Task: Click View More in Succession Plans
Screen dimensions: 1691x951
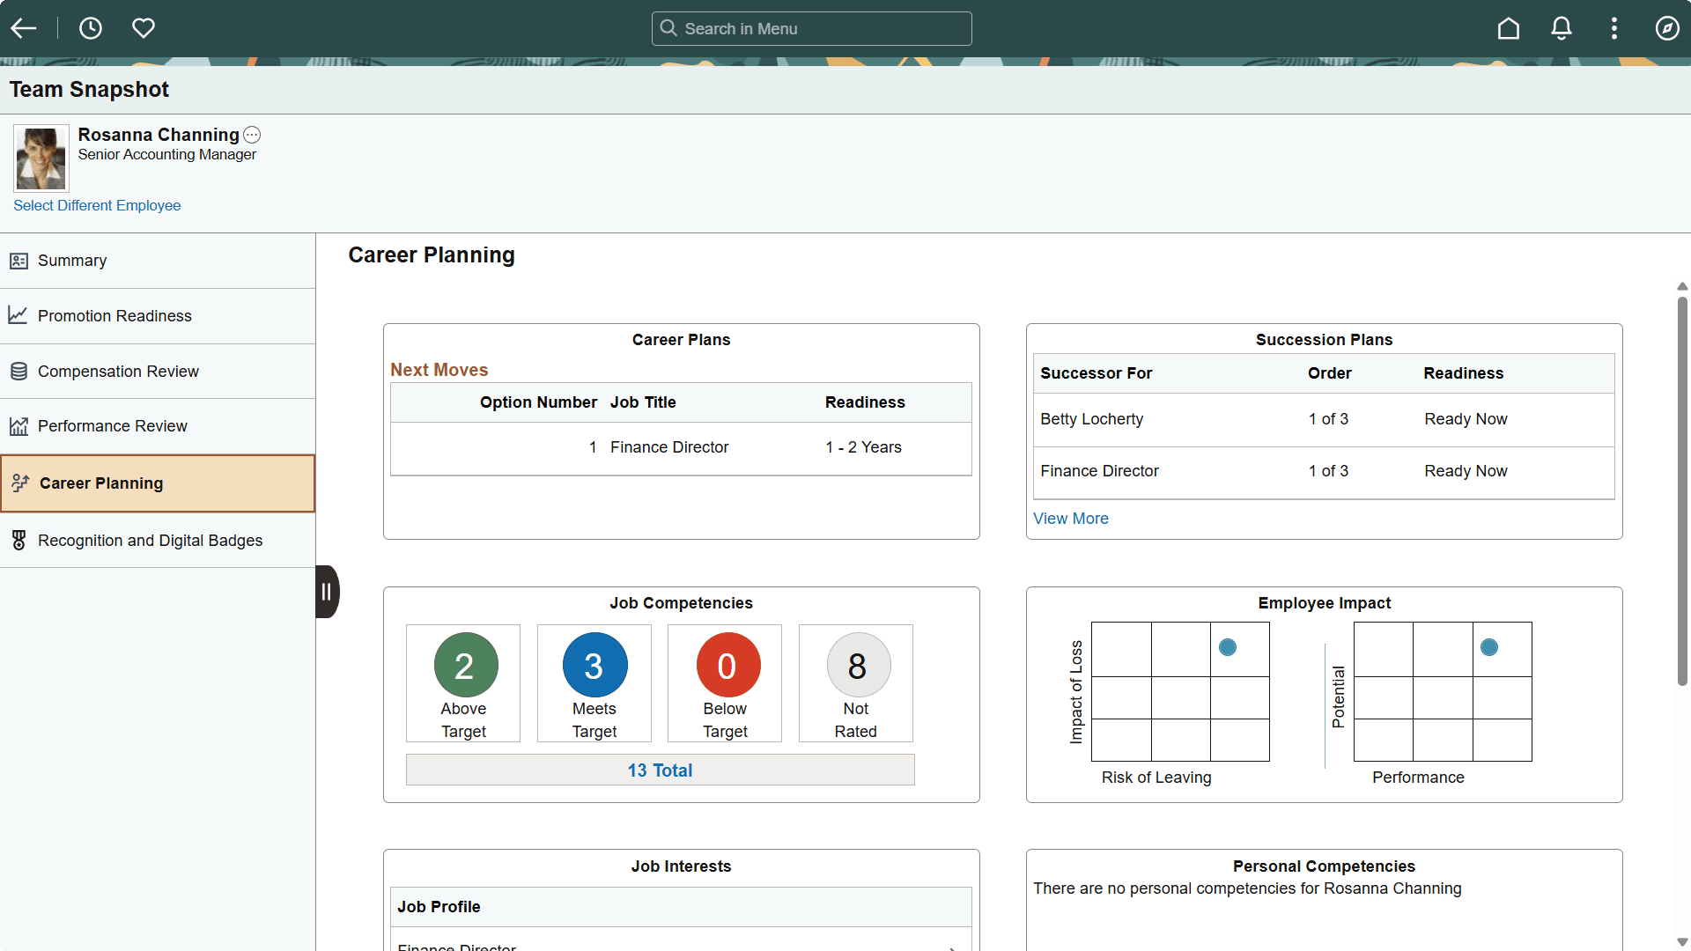Action: click(x=1071, y=519)
